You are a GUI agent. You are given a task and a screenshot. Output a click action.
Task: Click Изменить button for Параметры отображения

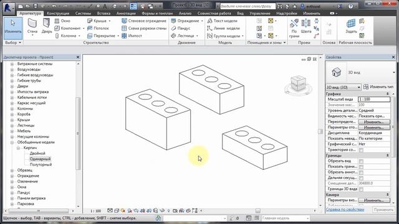(374, 127)
